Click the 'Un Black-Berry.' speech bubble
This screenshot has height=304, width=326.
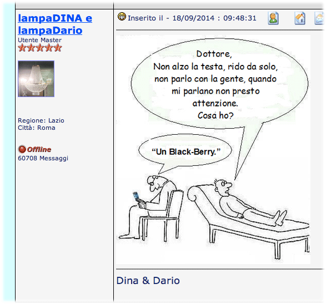click(185, 151)
